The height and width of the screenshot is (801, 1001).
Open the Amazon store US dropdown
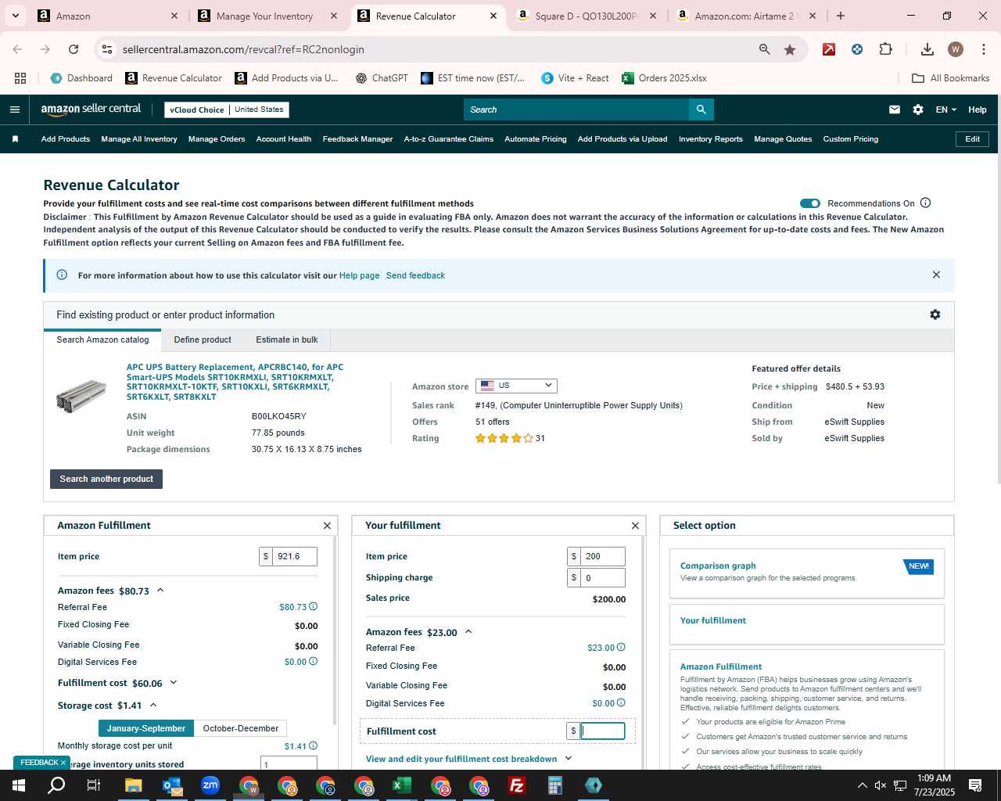pyautogui.click(x=516, y=386)
